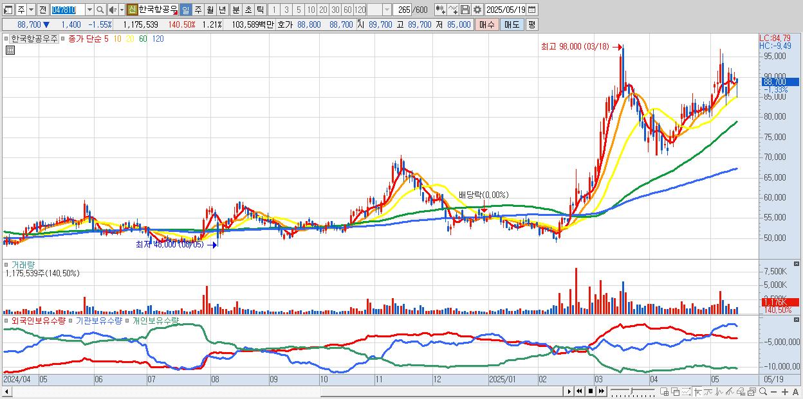Click the panel layout icon at top-left
Screen dimensions: 803x399
(x=8, y=10)
